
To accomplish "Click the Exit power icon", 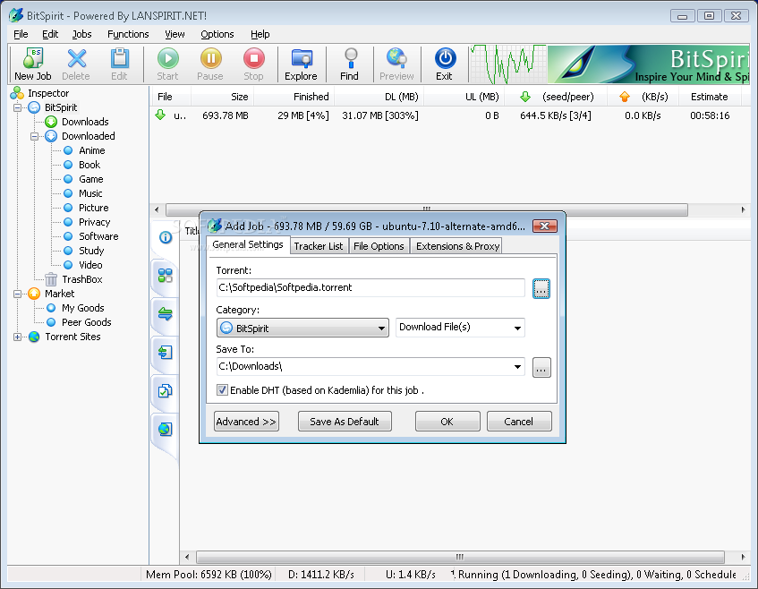I will click(x=445, y=64).
